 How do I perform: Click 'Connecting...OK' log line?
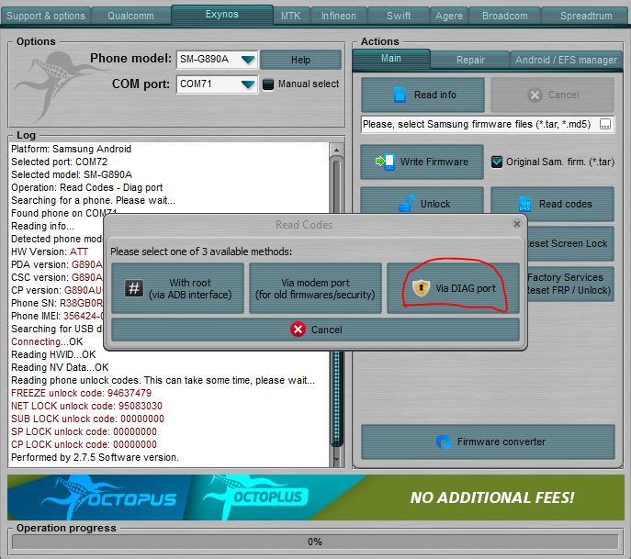[x=47, y=341]
